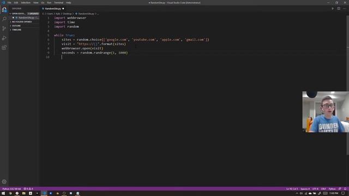Viewport: 349px width, 196px height.
Task: Click the 'while True:' code line
Action: (x=64, y=35)
